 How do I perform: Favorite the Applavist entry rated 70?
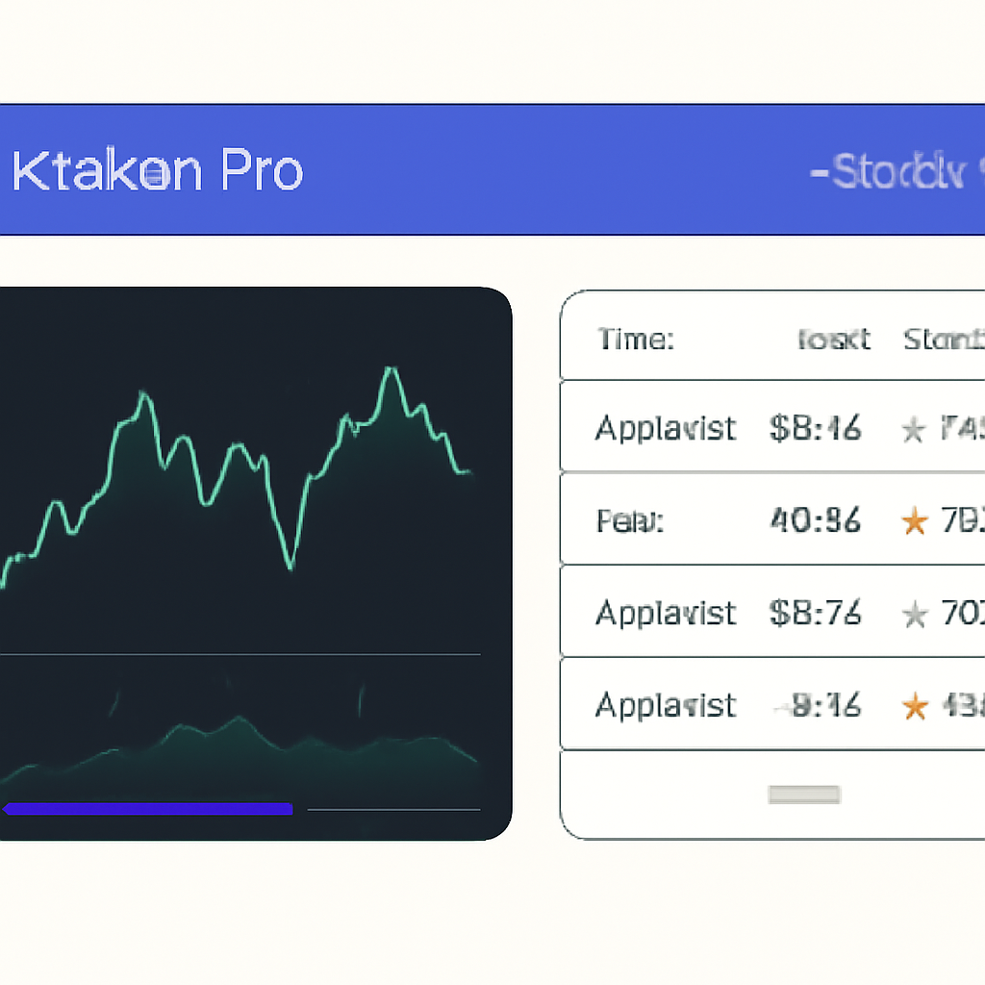point(912,614)
